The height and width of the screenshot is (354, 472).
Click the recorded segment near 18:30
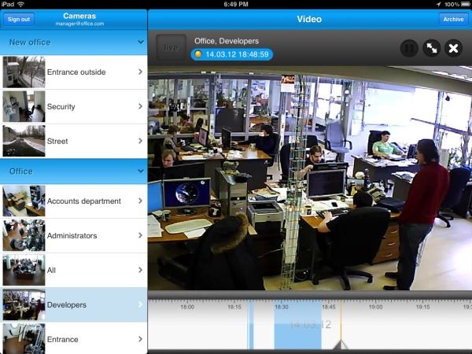pos(297,325)
